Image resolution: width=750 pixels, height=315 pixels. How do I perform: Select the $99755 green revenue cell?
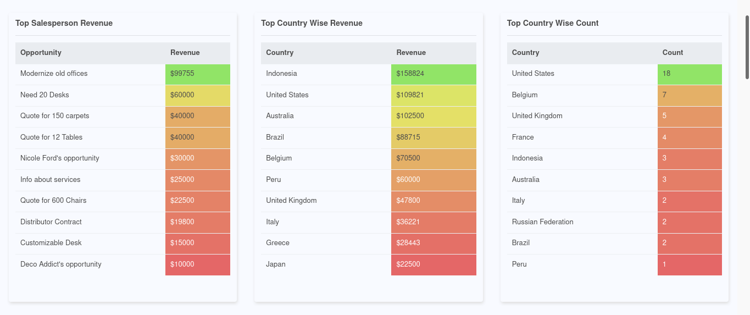point(197,74)
